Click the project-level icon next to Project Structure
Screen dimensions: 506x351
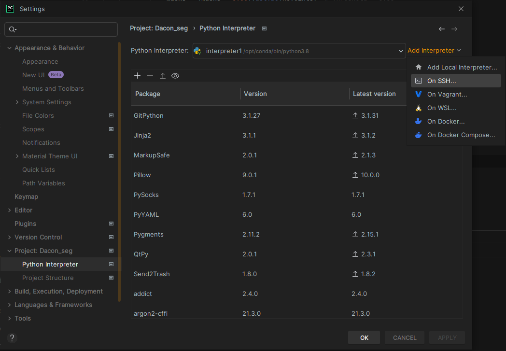(112, 278)
